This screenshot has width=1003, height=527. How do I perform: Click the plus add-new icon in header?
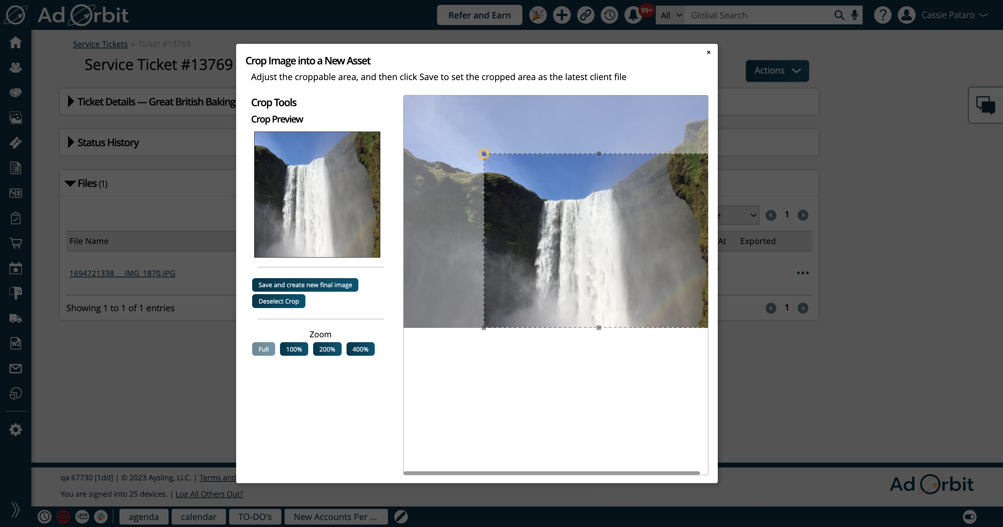tap(561, 15)
